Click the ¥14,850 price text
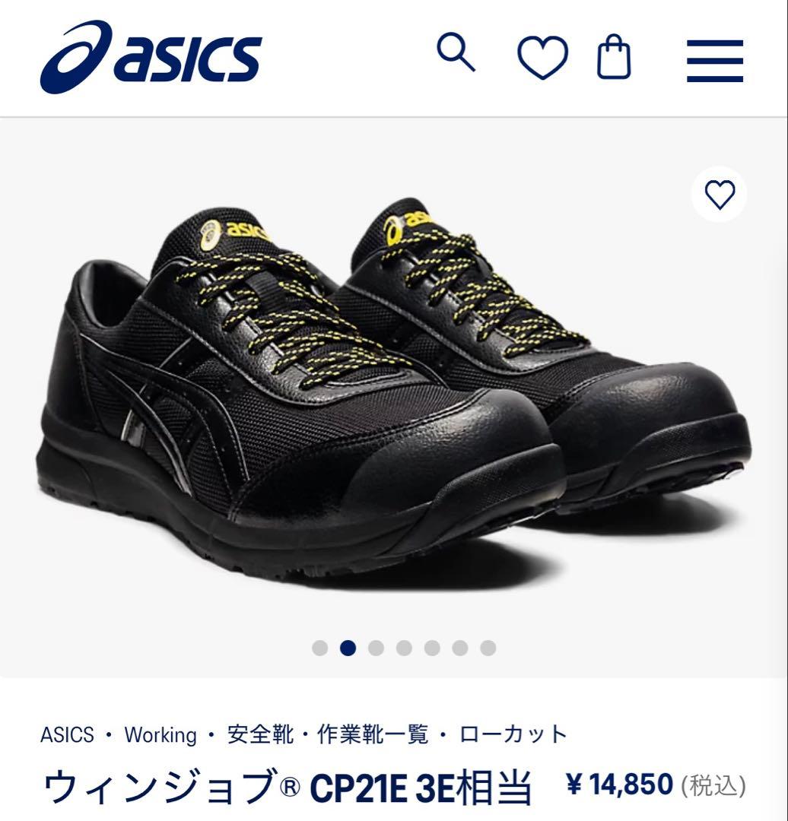Image resolution: width=788 pixels, height=821 pixels. click(x=620, y=785)
